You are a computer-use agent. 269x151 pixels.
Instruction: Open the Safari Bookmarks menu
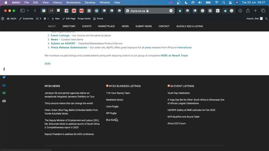[74, 3]
